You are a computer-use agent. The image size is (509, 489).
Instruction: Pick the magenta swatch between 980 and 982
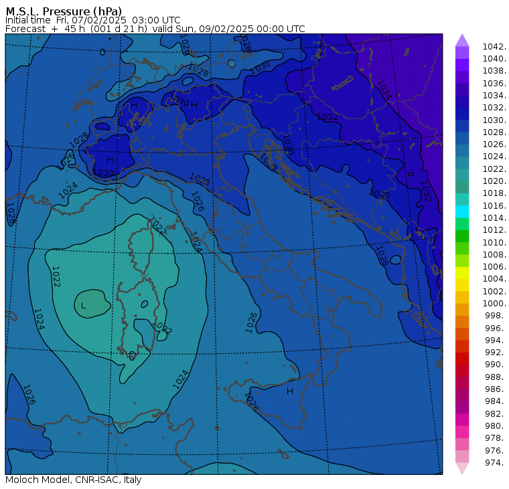(462, 420)
